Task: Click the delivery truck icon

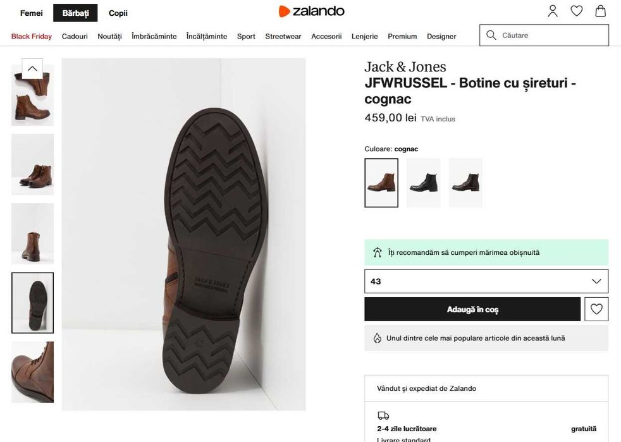Action: coord(383,415)
